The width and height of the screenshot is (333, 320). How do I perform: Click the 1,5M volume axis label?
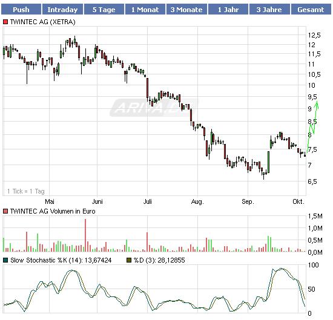(x=315, y=216)
